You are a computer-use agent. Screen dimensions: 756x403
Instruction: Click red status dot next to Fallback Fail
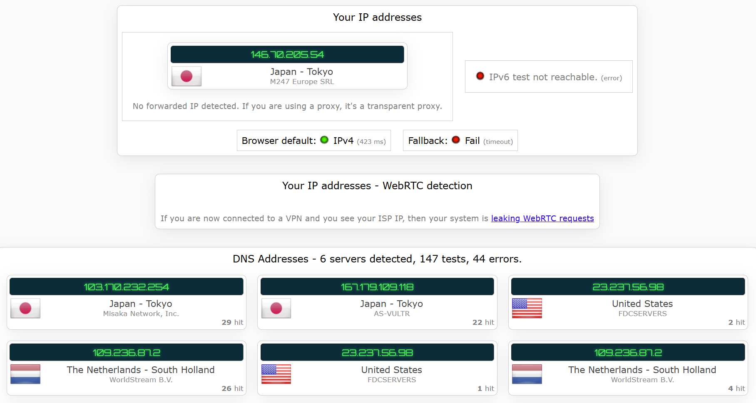[456, 140]
